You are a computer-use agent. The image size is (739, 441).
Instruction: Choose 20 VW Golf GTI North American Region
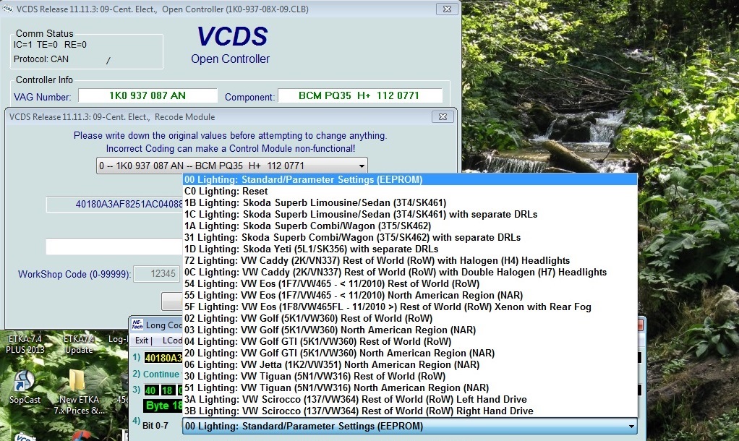409,353
